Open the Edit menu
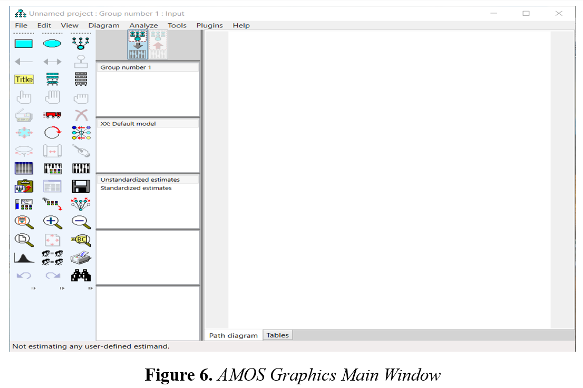 pos(44,25)
